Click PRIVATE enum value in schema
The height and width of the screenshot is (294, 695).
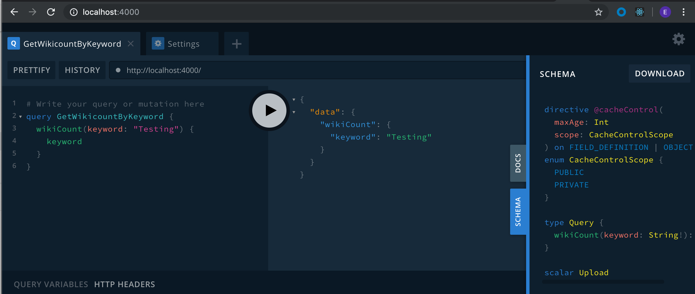(571, 185)
